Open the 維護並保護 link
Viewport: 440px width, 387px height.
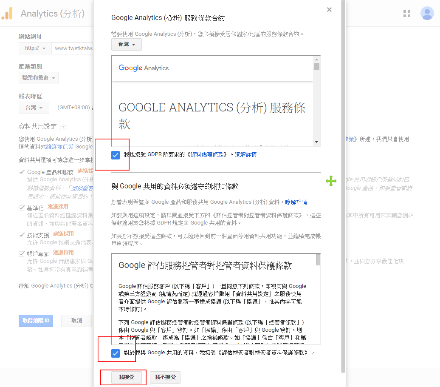60,147
